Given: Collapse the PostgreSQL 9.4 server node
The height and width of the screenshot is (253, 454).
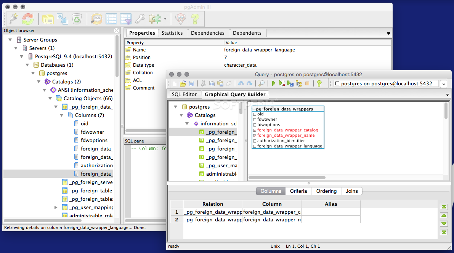Looking at the screenshot, I should coord(22,56).
